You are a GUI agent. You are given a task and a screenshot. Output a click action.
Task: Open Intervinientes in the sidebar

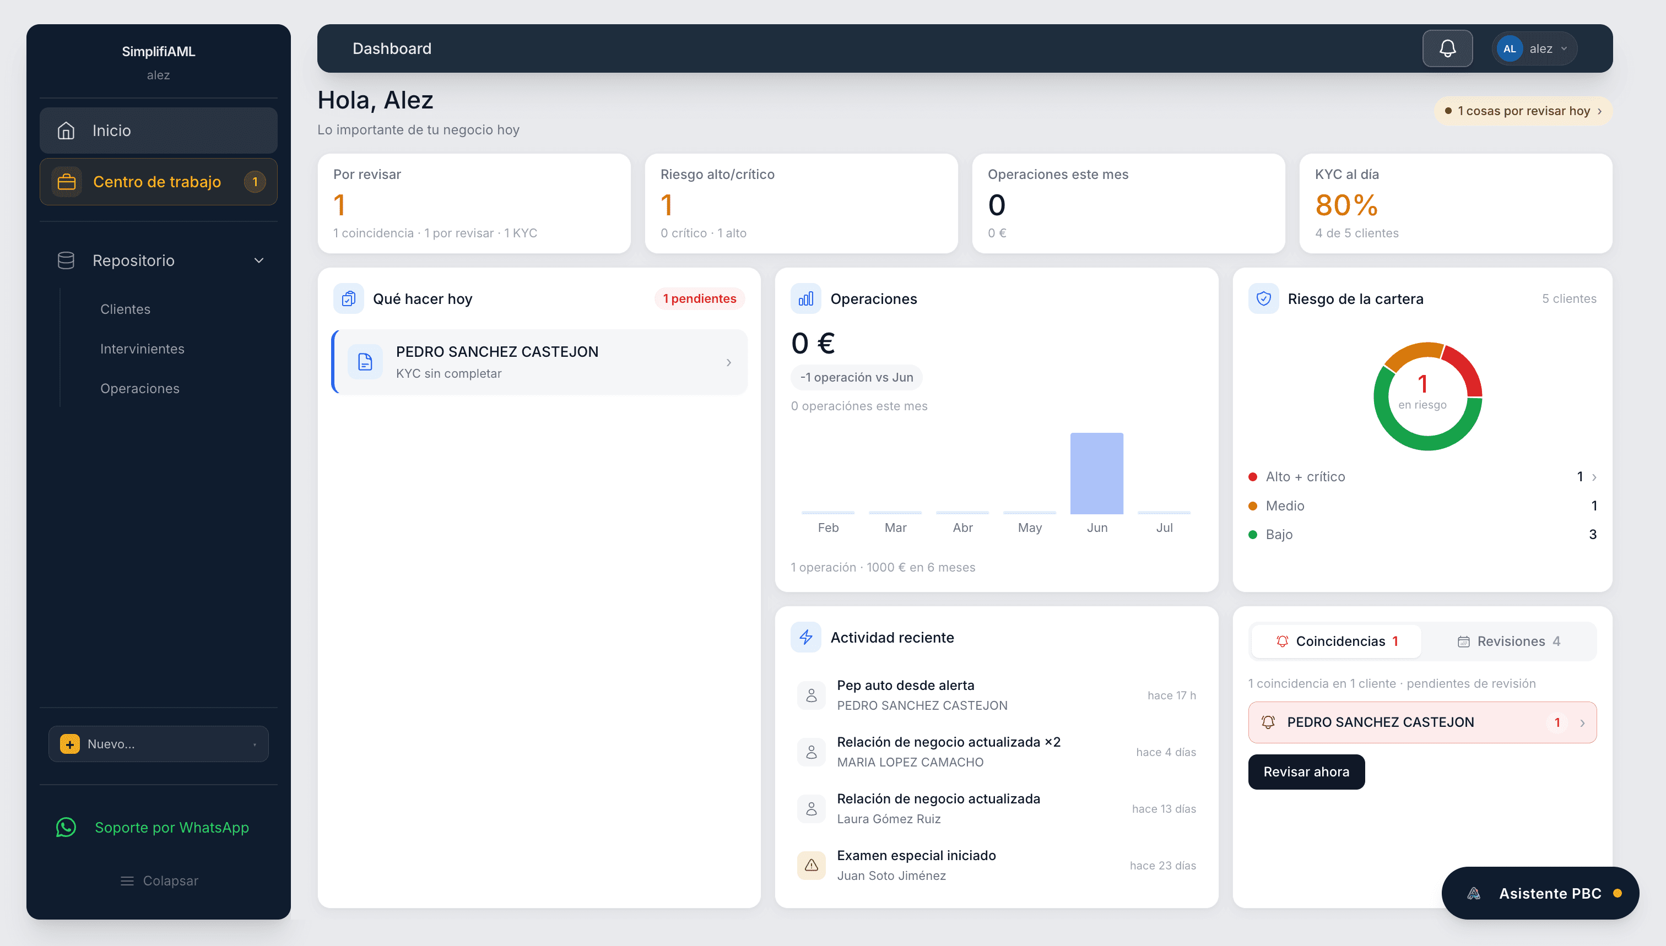(142, 349)
